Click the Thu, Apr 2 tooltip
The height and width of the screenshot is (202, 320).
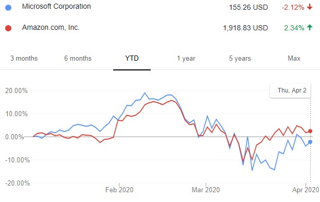(x=290, y=90)
